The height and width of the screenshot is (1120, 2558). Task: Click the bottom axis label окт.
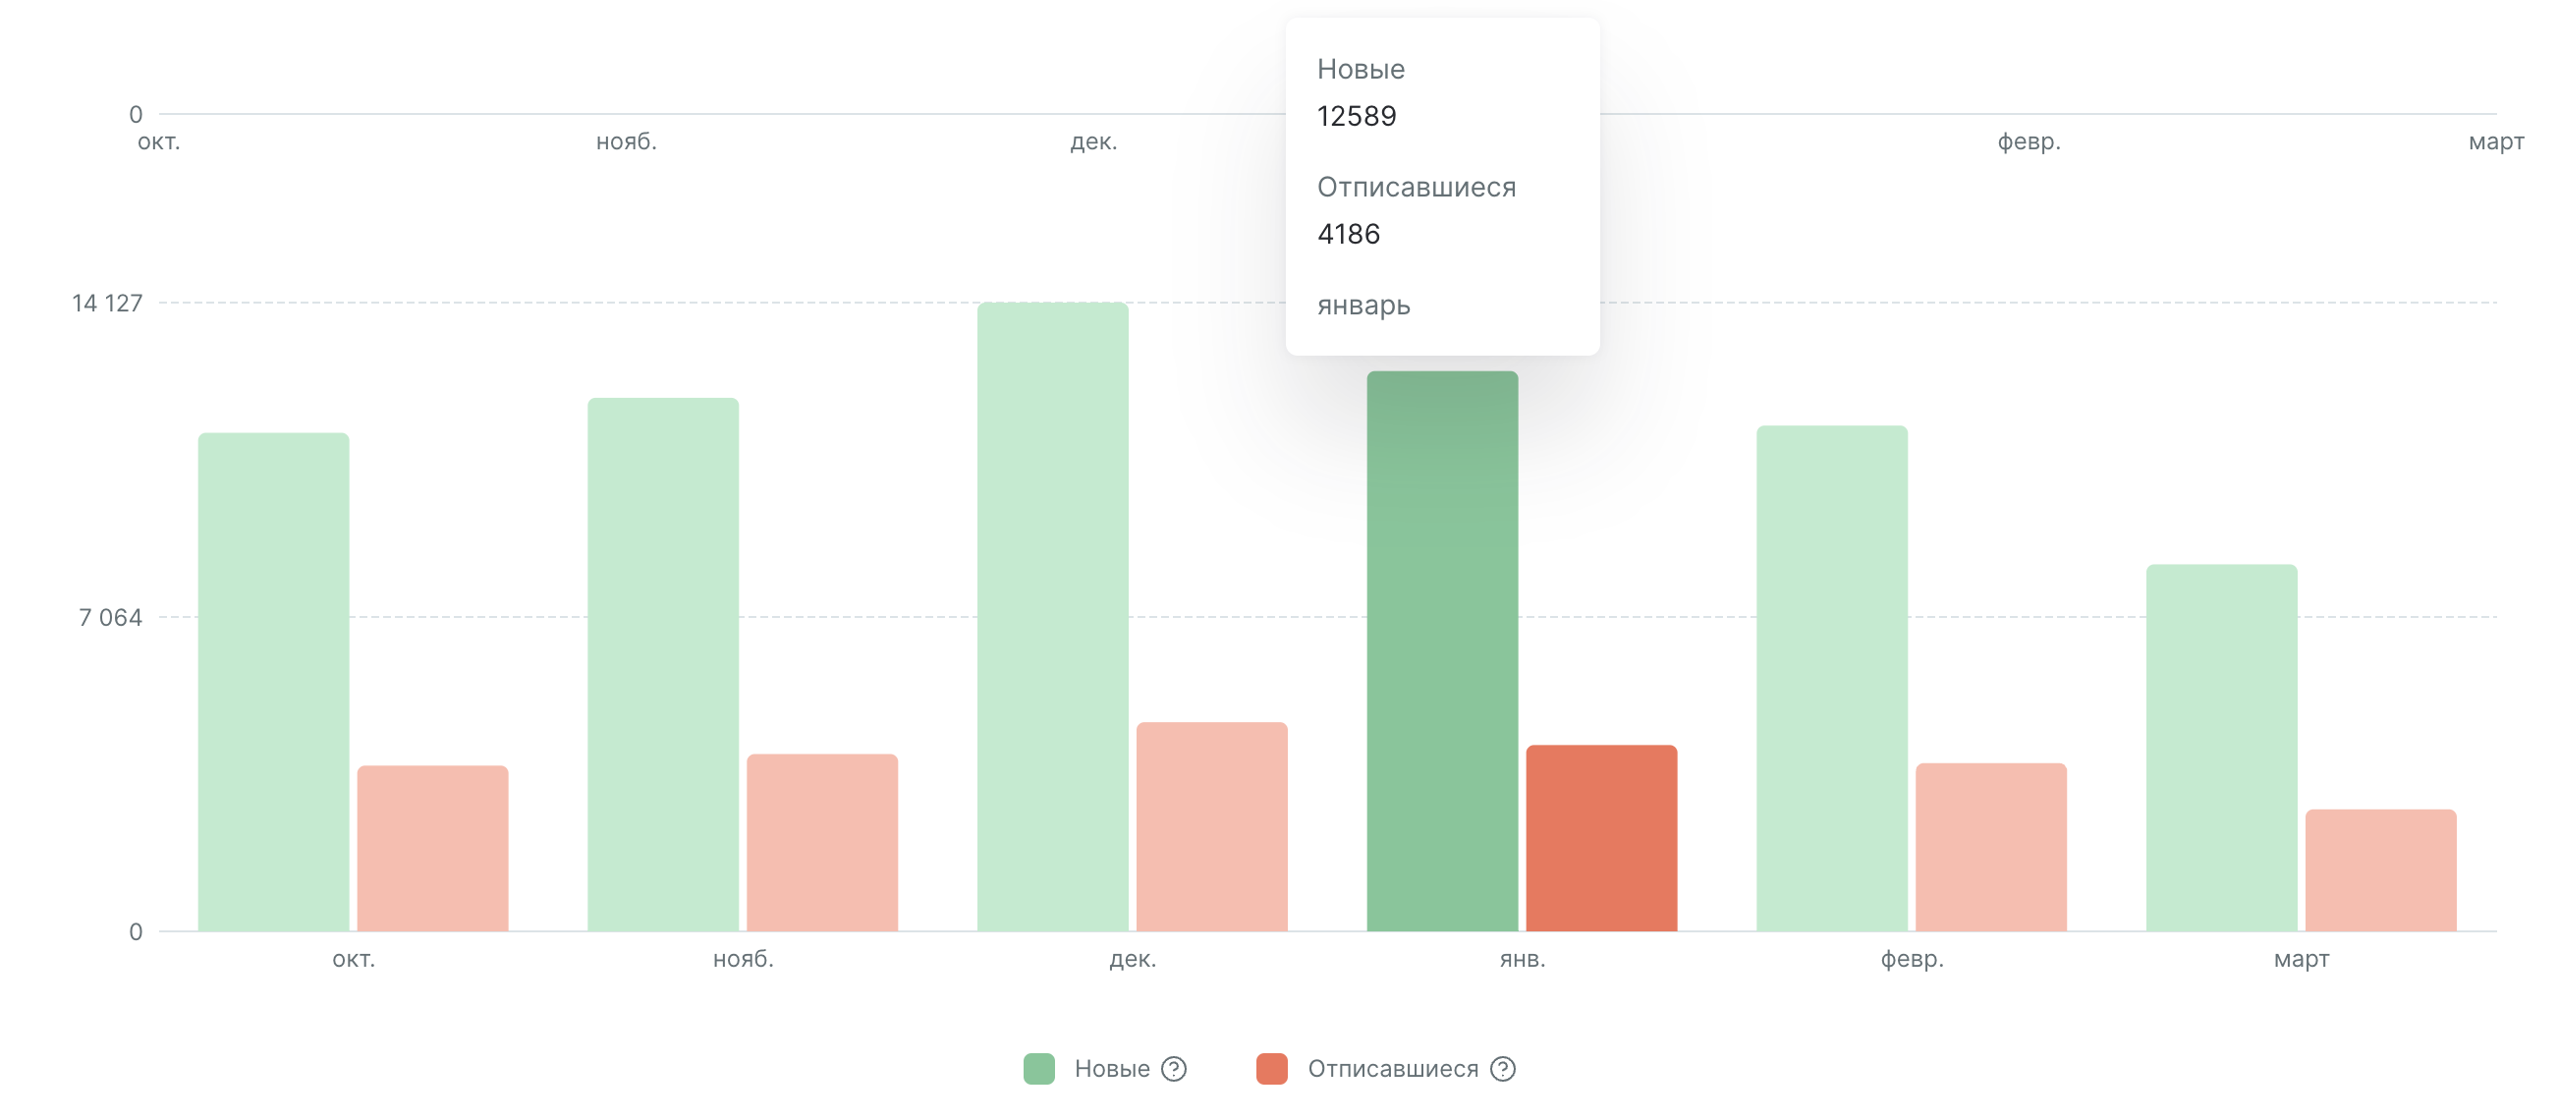[x=354, y=959]
